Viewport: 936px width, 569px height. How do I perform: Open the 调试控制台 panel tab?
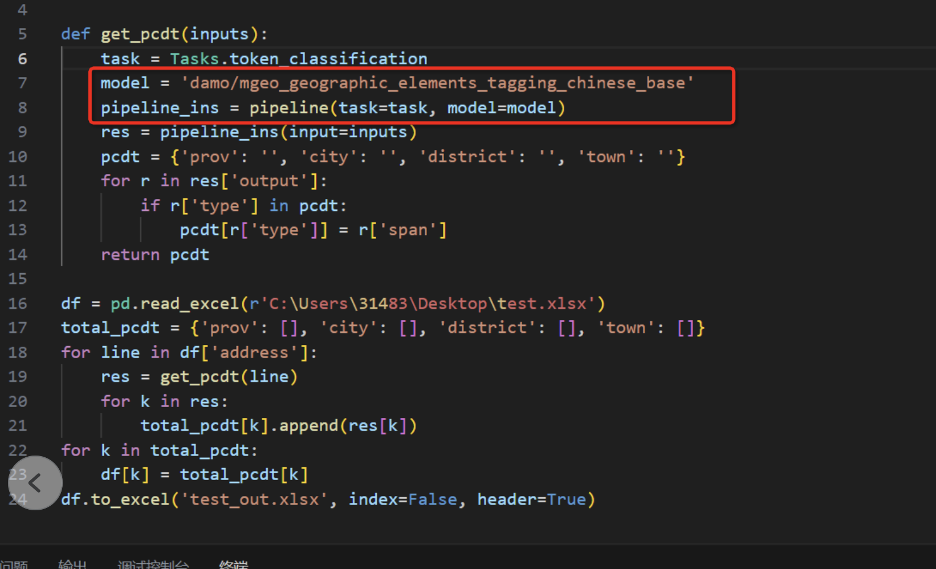tap(153, 564)
